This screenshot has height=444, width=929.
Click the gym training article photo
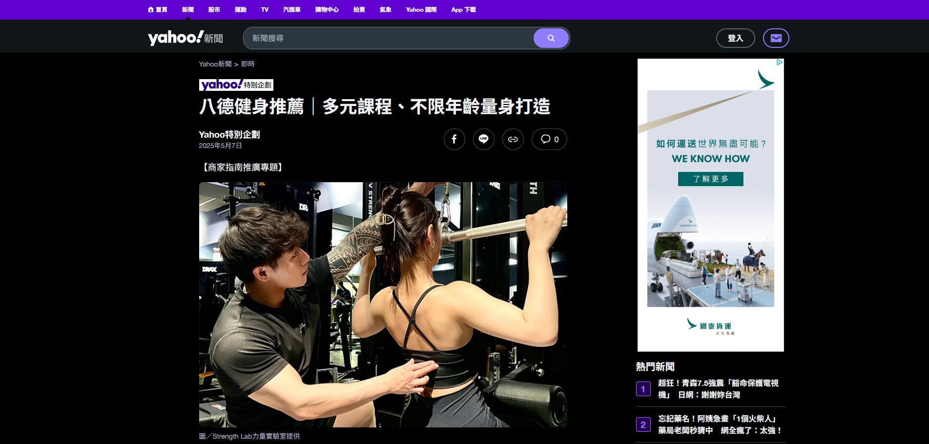click(x=383, y=304)
